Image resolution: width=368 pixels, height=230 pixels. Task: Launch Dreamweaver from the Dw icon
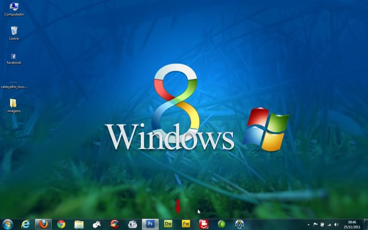(168, 224)
